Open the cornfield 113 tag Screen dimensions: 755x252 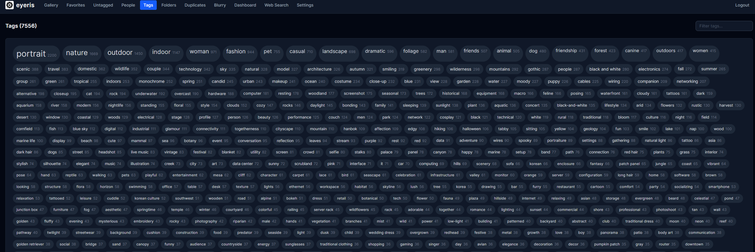(28, 129)
